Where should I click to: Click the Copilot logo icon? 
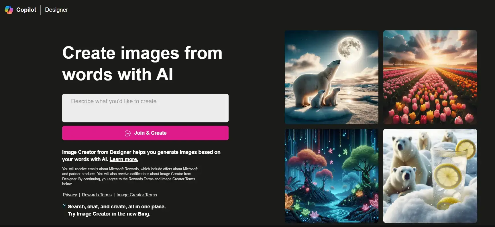[9, 10]
